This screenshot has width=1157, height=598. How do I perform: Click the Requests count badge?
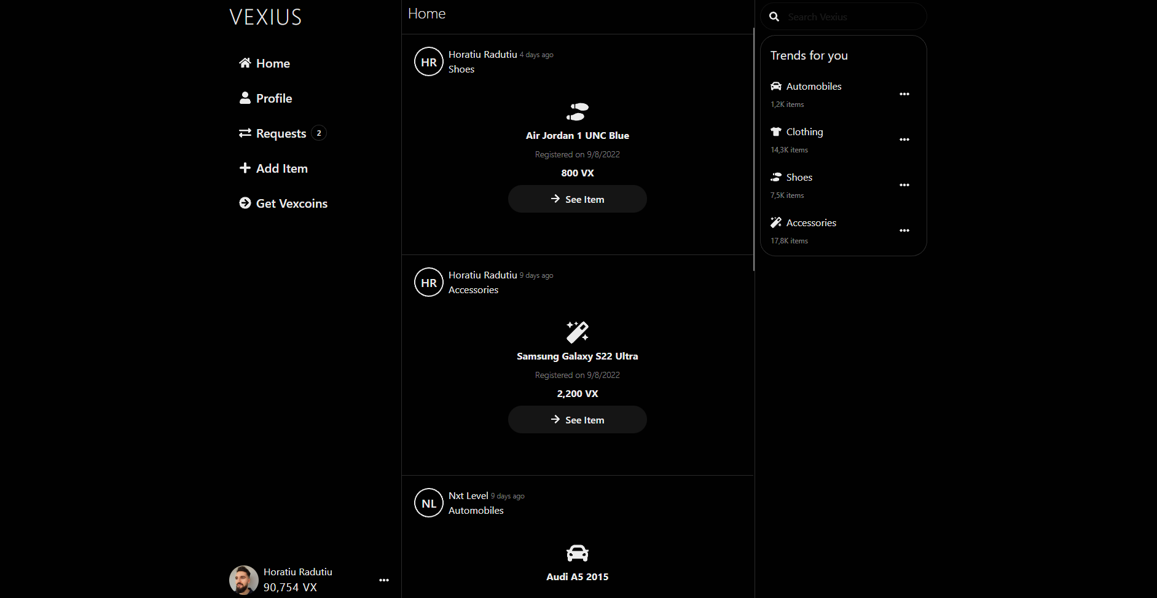pos(319,133)
